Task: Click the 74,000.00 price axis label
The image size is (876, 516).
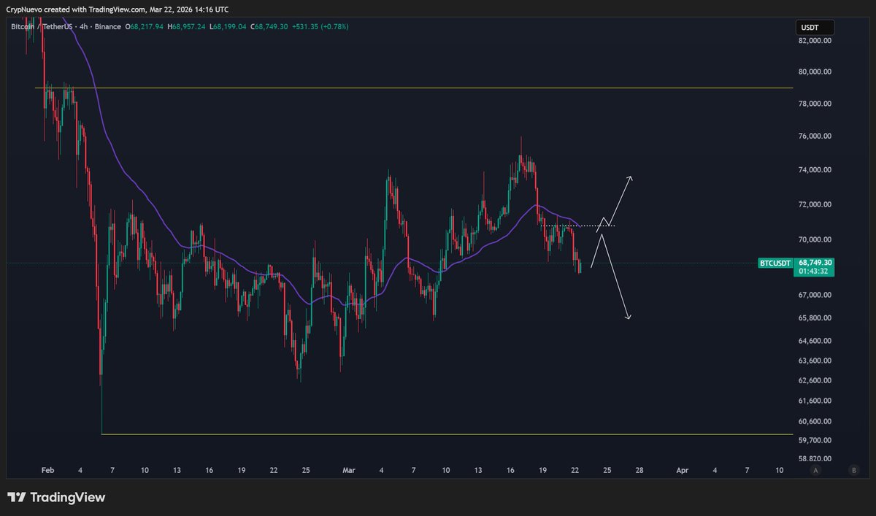Action: coord(815,170)
